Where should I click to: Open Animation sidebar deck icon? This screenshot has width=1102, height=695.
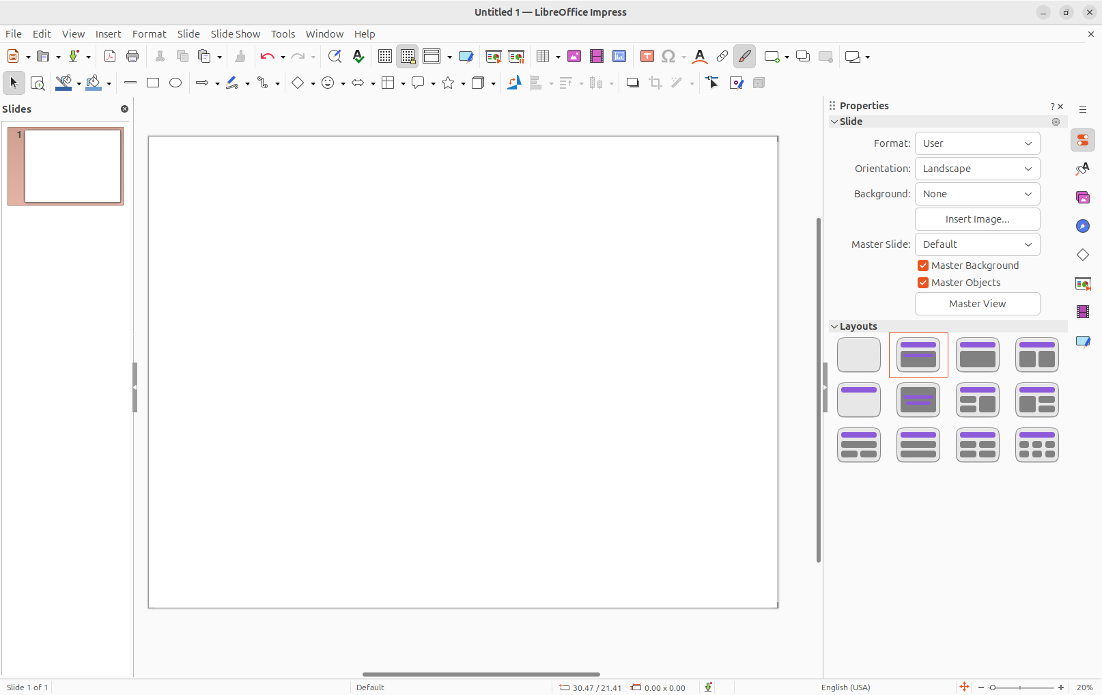[1083, 312]
